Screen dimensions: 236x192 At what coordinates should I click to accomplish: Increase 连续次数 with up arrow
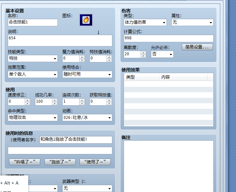click(82, 100)
